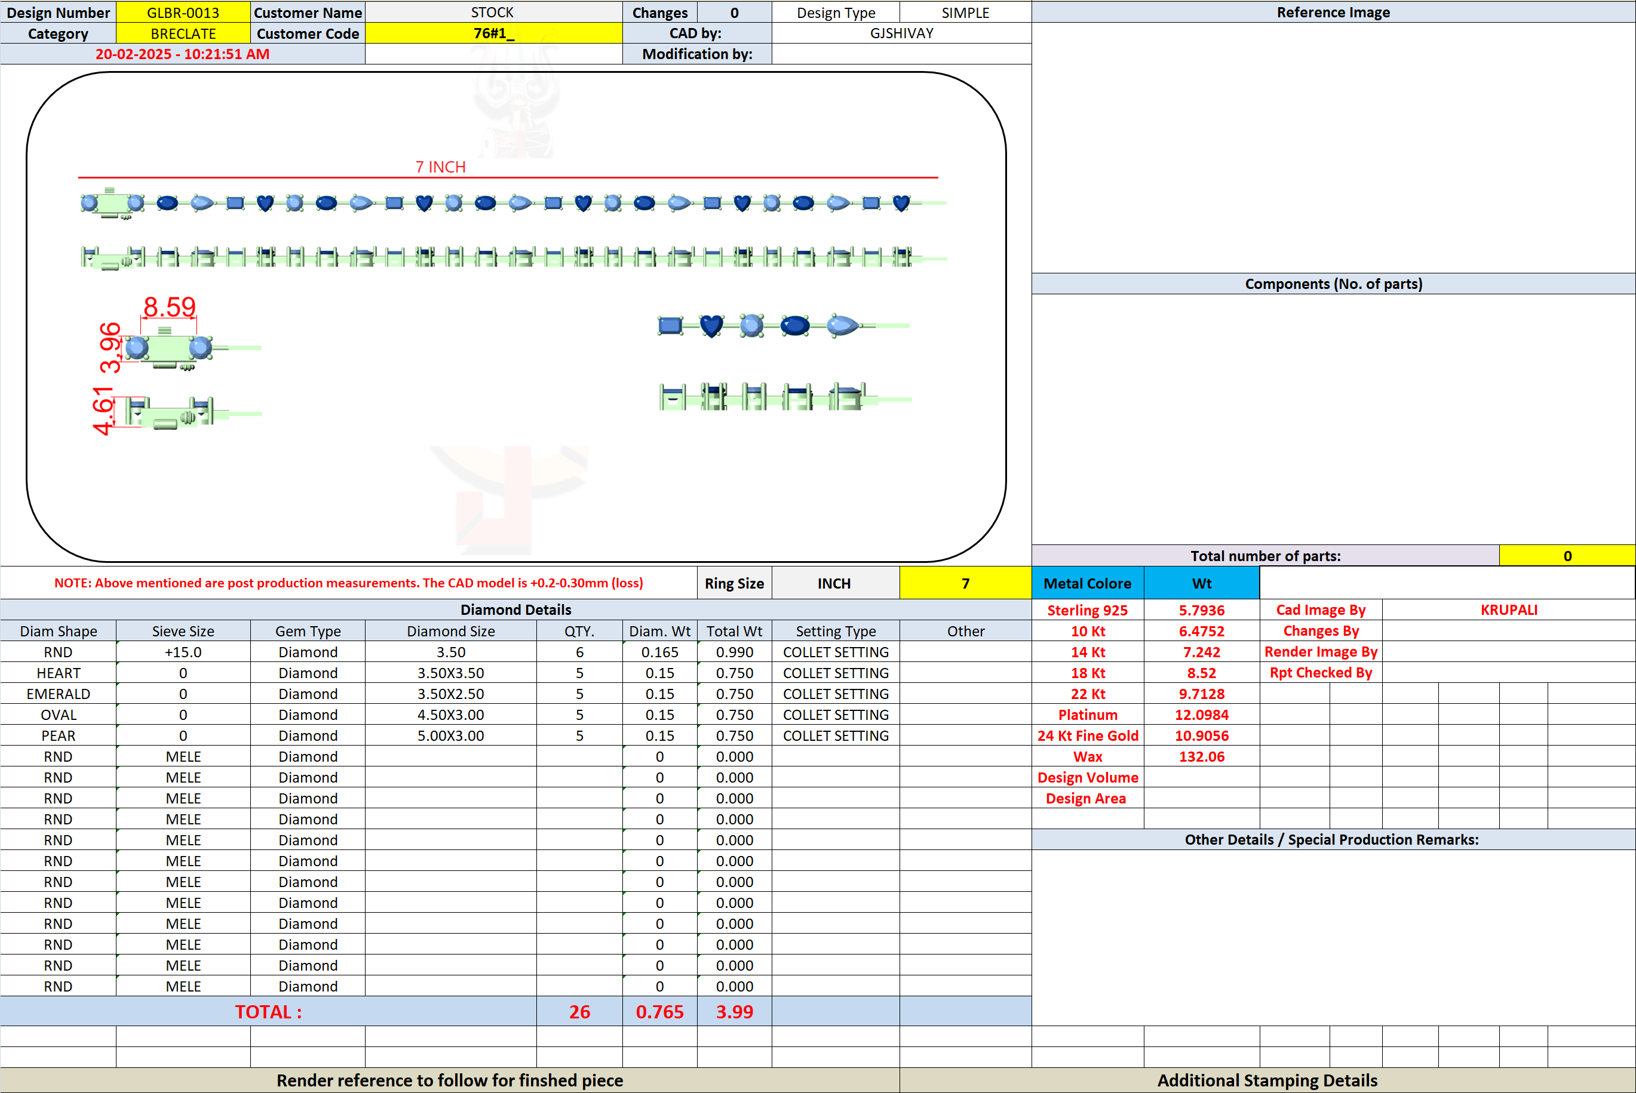Image resolution: width=1636 pixels, height=1093 pixels.
Task: Click the five-stone close-up side view
Action: click(784, 396)
